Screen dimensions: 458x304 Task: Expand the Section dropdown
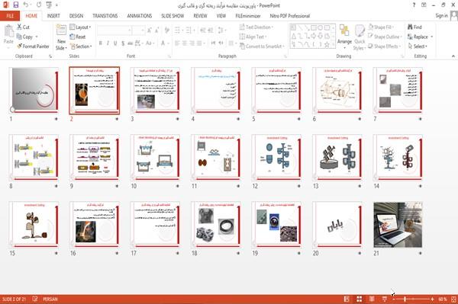(81, 46)
